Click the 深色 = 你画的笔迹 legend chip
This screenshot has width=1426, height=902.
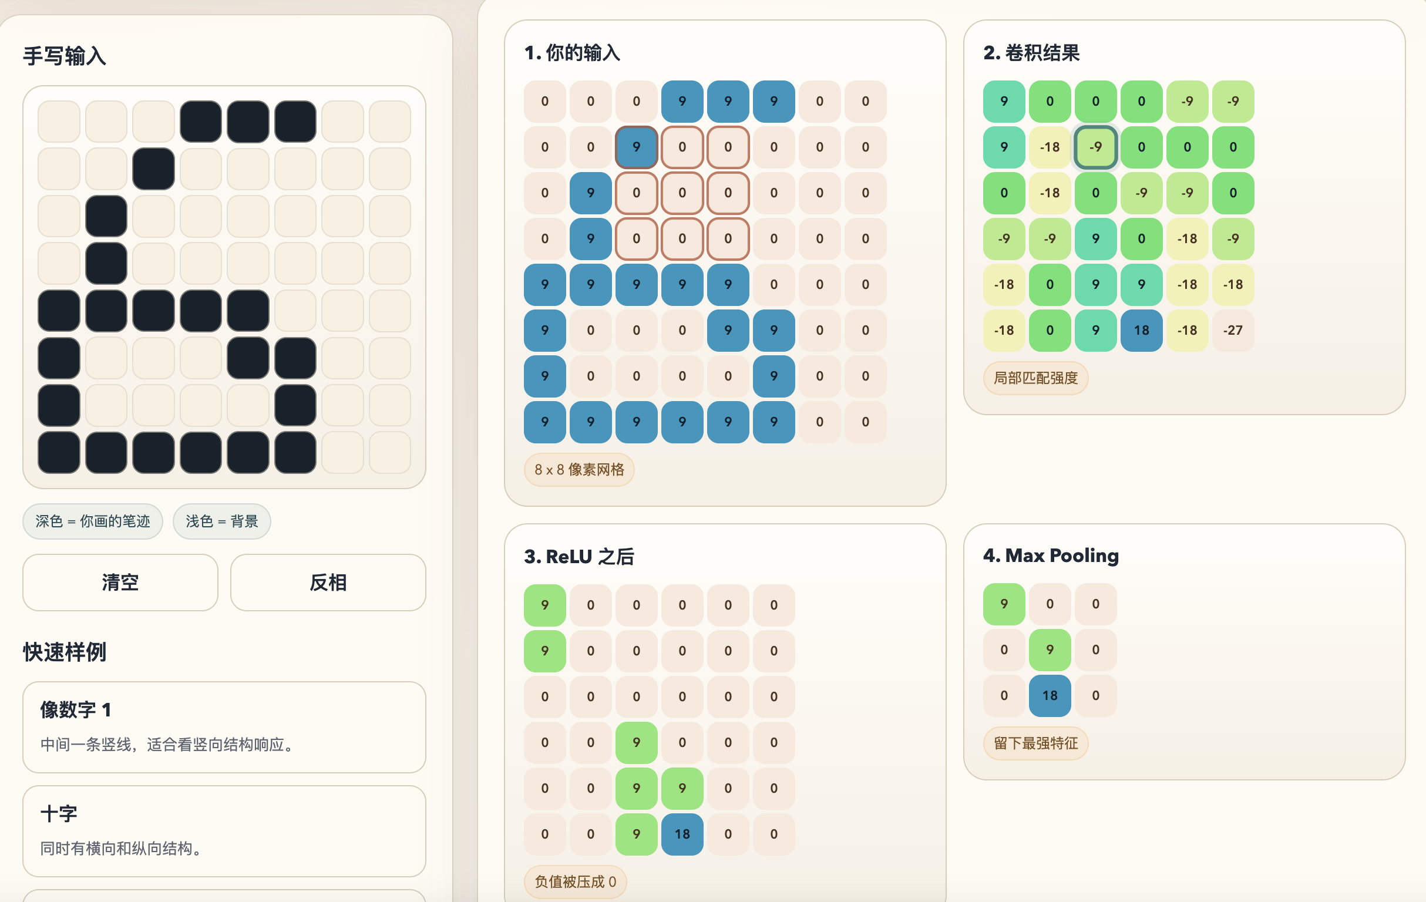point(92,521)
